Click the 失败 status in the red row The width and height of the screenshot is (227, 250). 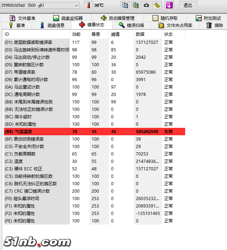(x=168, y=131)
